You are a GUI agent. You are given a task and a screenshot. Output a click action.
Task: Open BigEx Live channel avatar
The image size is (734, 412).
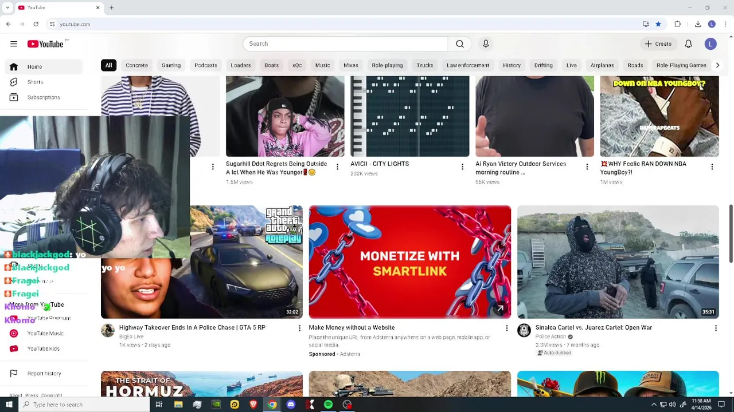pos(108,330)
